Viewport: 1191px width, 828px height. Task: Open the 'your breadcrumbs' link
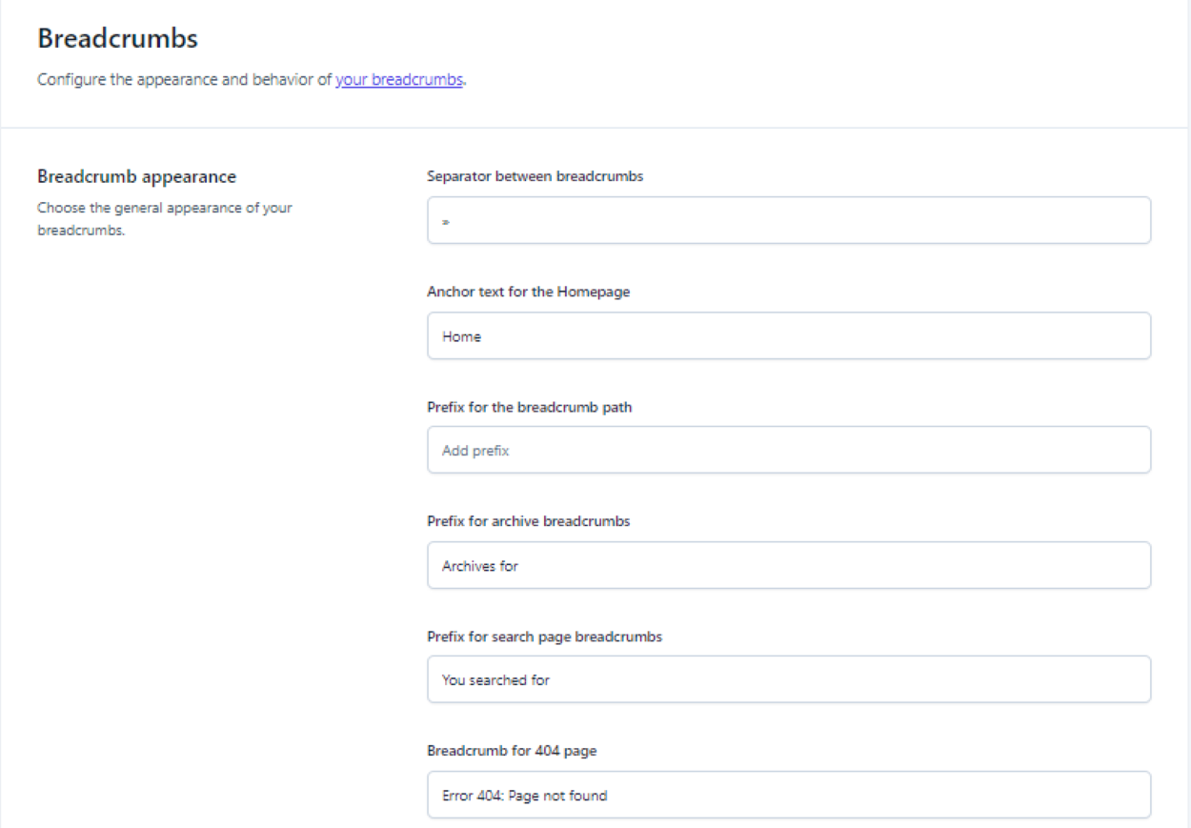coord(399,80)
